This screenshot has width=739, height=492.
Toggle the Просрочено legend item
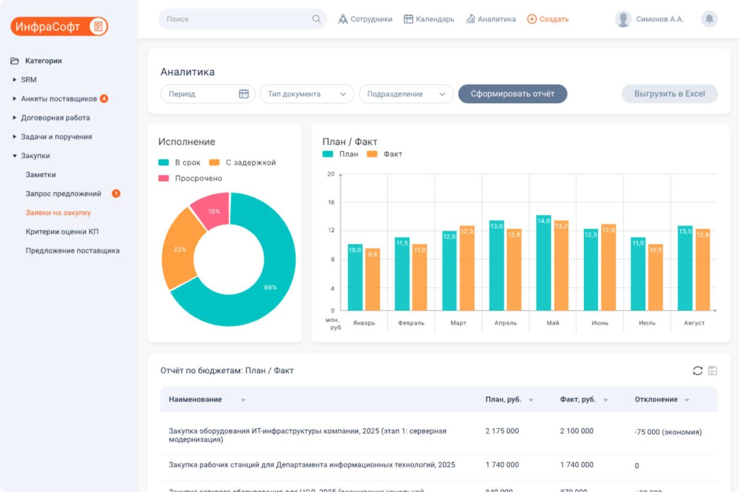pos(190,178)
